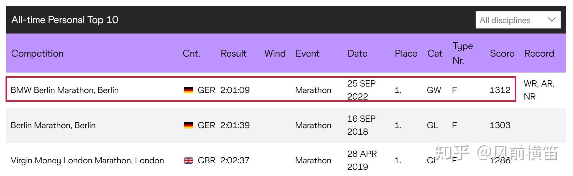Click the Place column header

pos(406,53)
